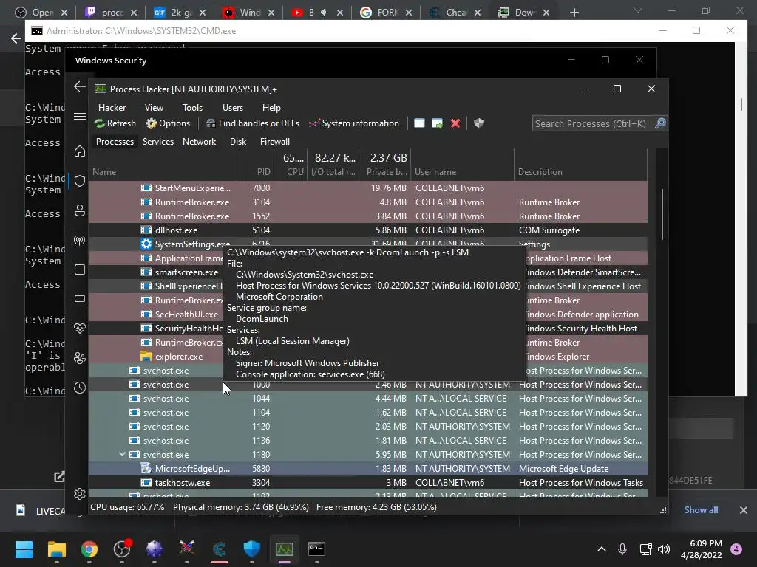The height and width of the screenshot is (567, 757).
Task: Select the taskhostw.exe process row
Action: (368, 483)
